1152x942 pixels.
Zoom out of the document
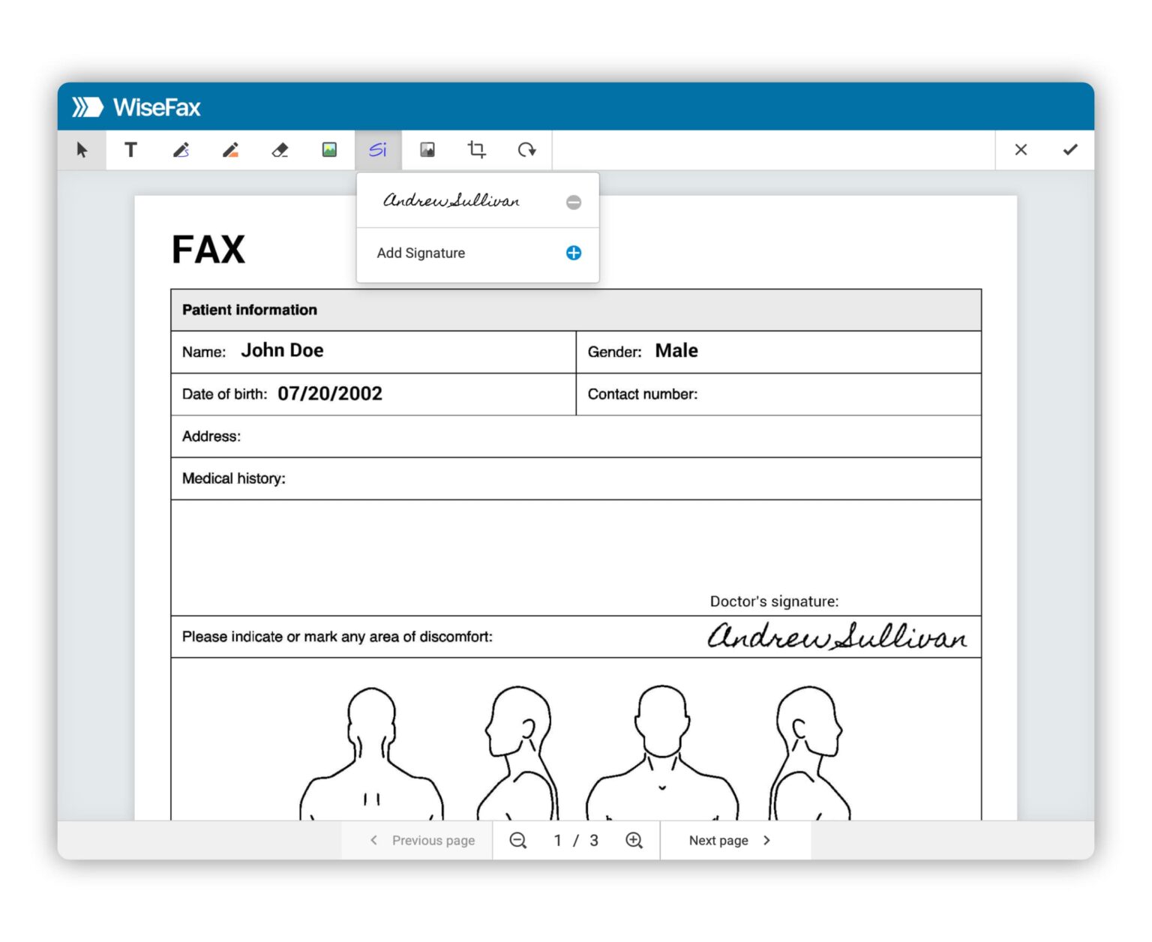pyautogui.click(x=517, y=841)
